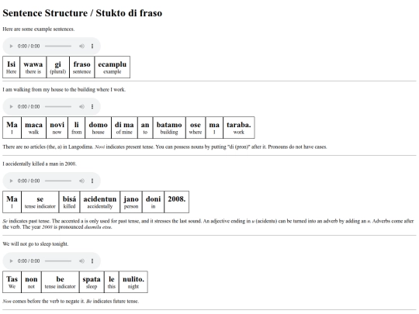Open more options on first audio player

(92, 47)
